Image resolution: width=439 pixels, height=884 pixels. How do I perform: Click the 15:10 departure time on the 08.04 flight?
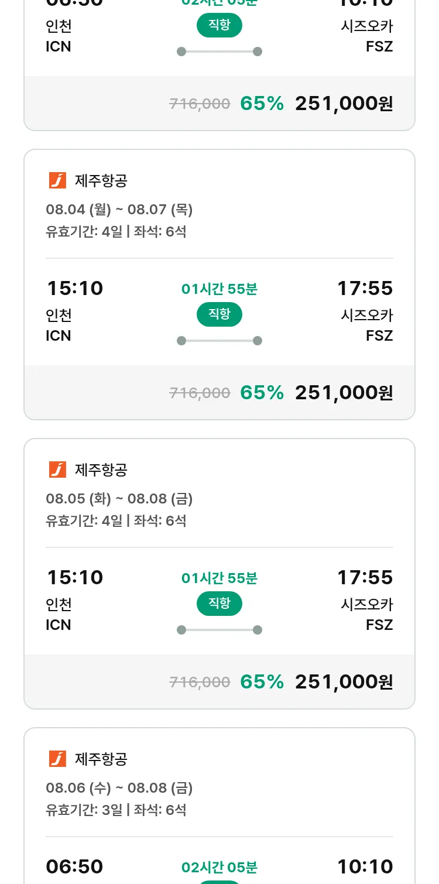[75, 288]
